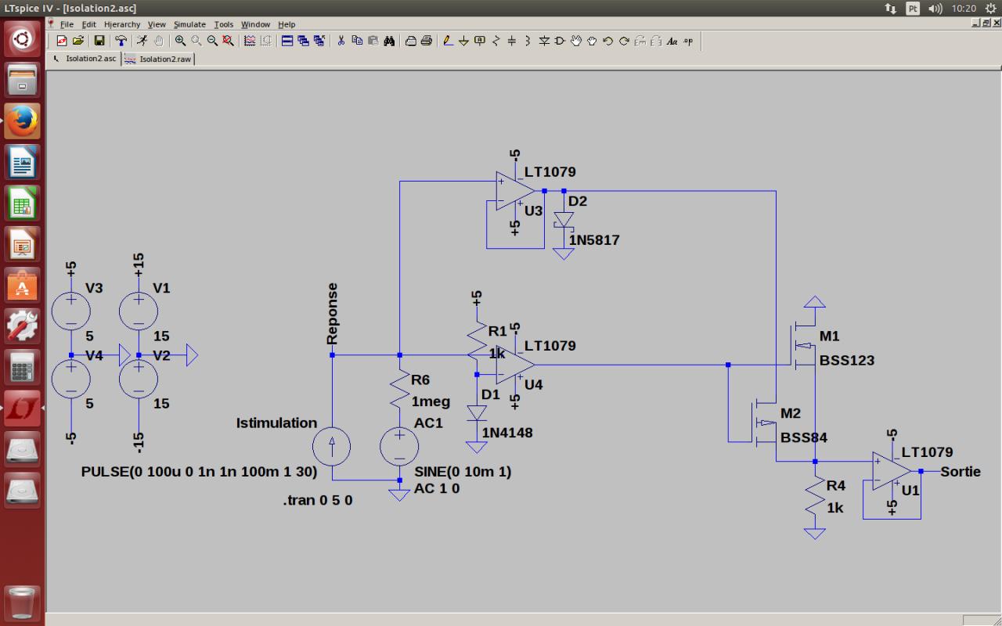Select the AC1 voltage source symbol
The width and height of the screenshot is (1002, 626).
coord(399,447)
